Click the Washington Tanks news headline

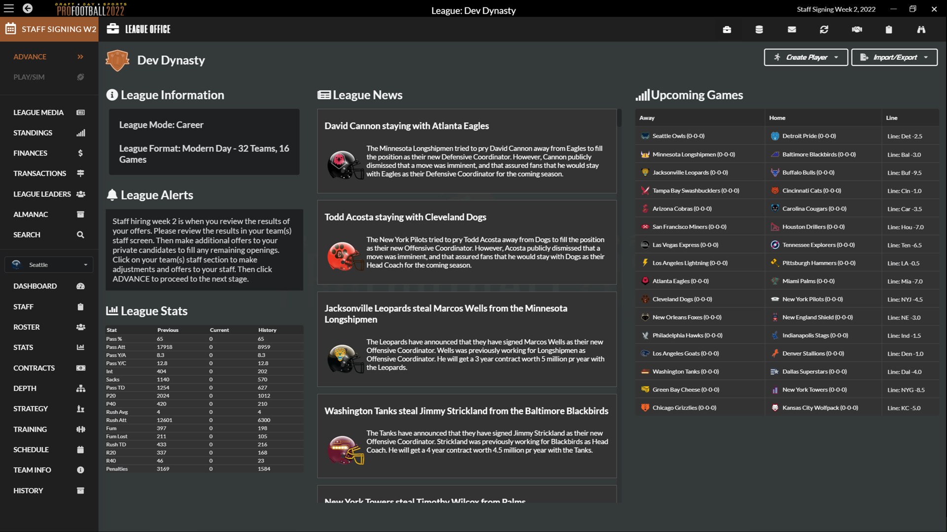[466, 410]
